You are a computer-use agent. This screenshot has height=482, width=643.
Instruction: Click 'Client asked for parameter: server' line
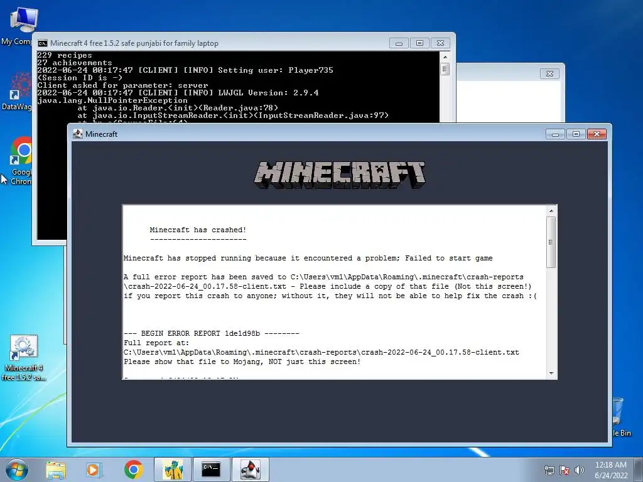[122, 85]
